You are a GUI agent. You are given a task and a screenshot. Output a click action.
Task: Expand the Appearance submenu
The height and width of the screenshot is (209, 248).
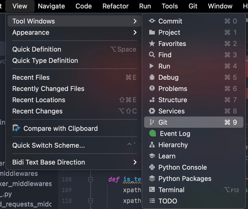click(135, 32)
